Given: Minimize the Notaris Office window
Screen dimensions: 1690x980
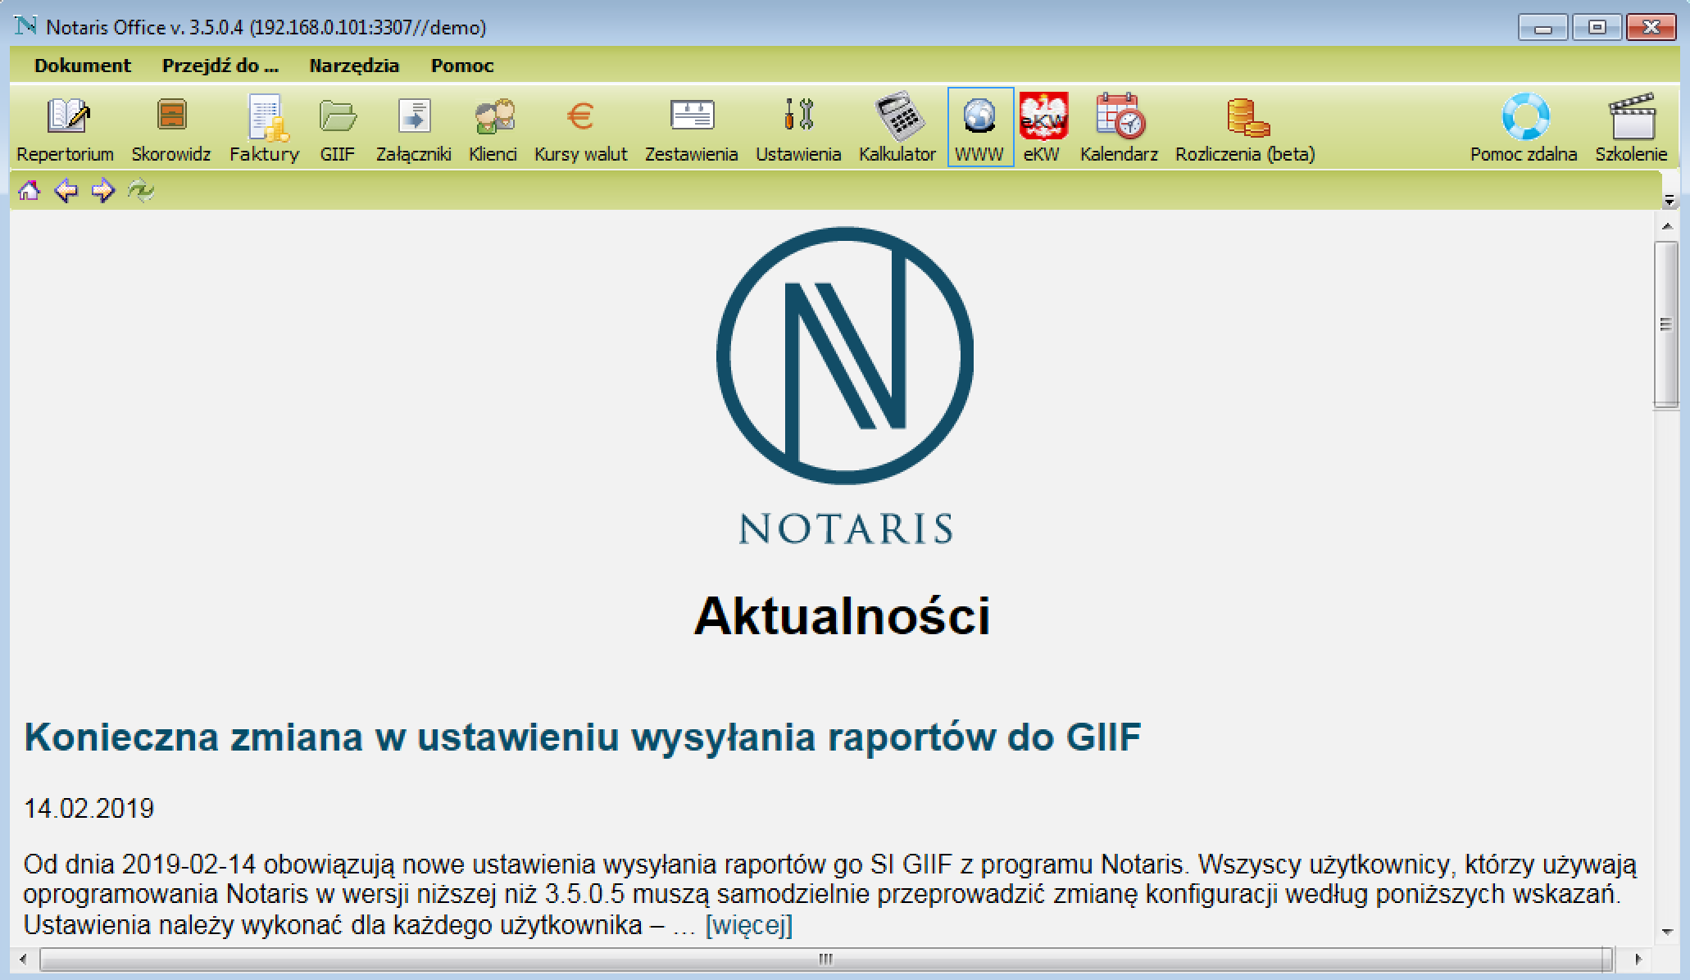Looking at the screenshot, I should 1542,28.
